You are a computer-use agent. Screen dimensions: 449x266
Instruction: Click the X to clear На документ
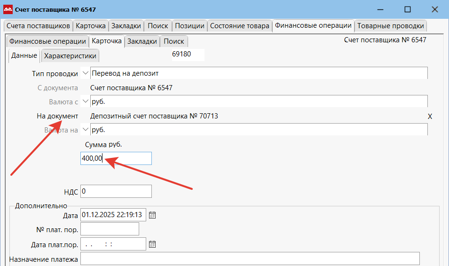(430, 116)
